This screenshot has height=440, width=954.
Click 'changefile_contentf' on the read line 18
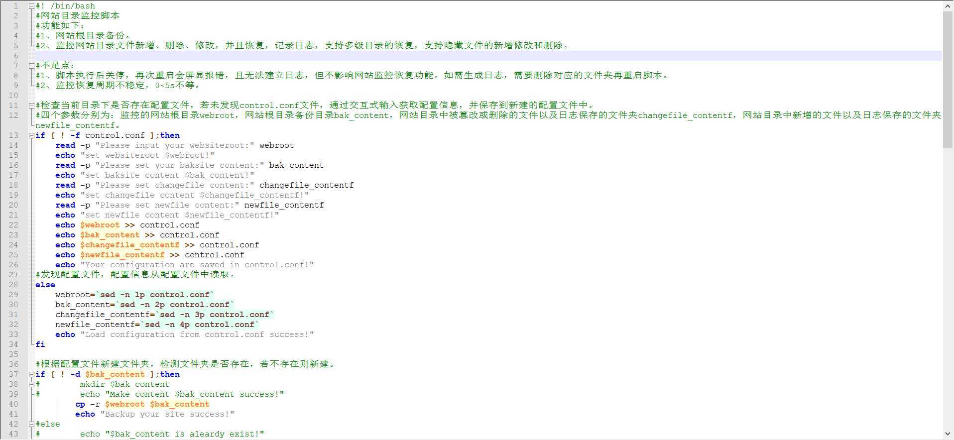pyautogui.click(x=307, y=185)
